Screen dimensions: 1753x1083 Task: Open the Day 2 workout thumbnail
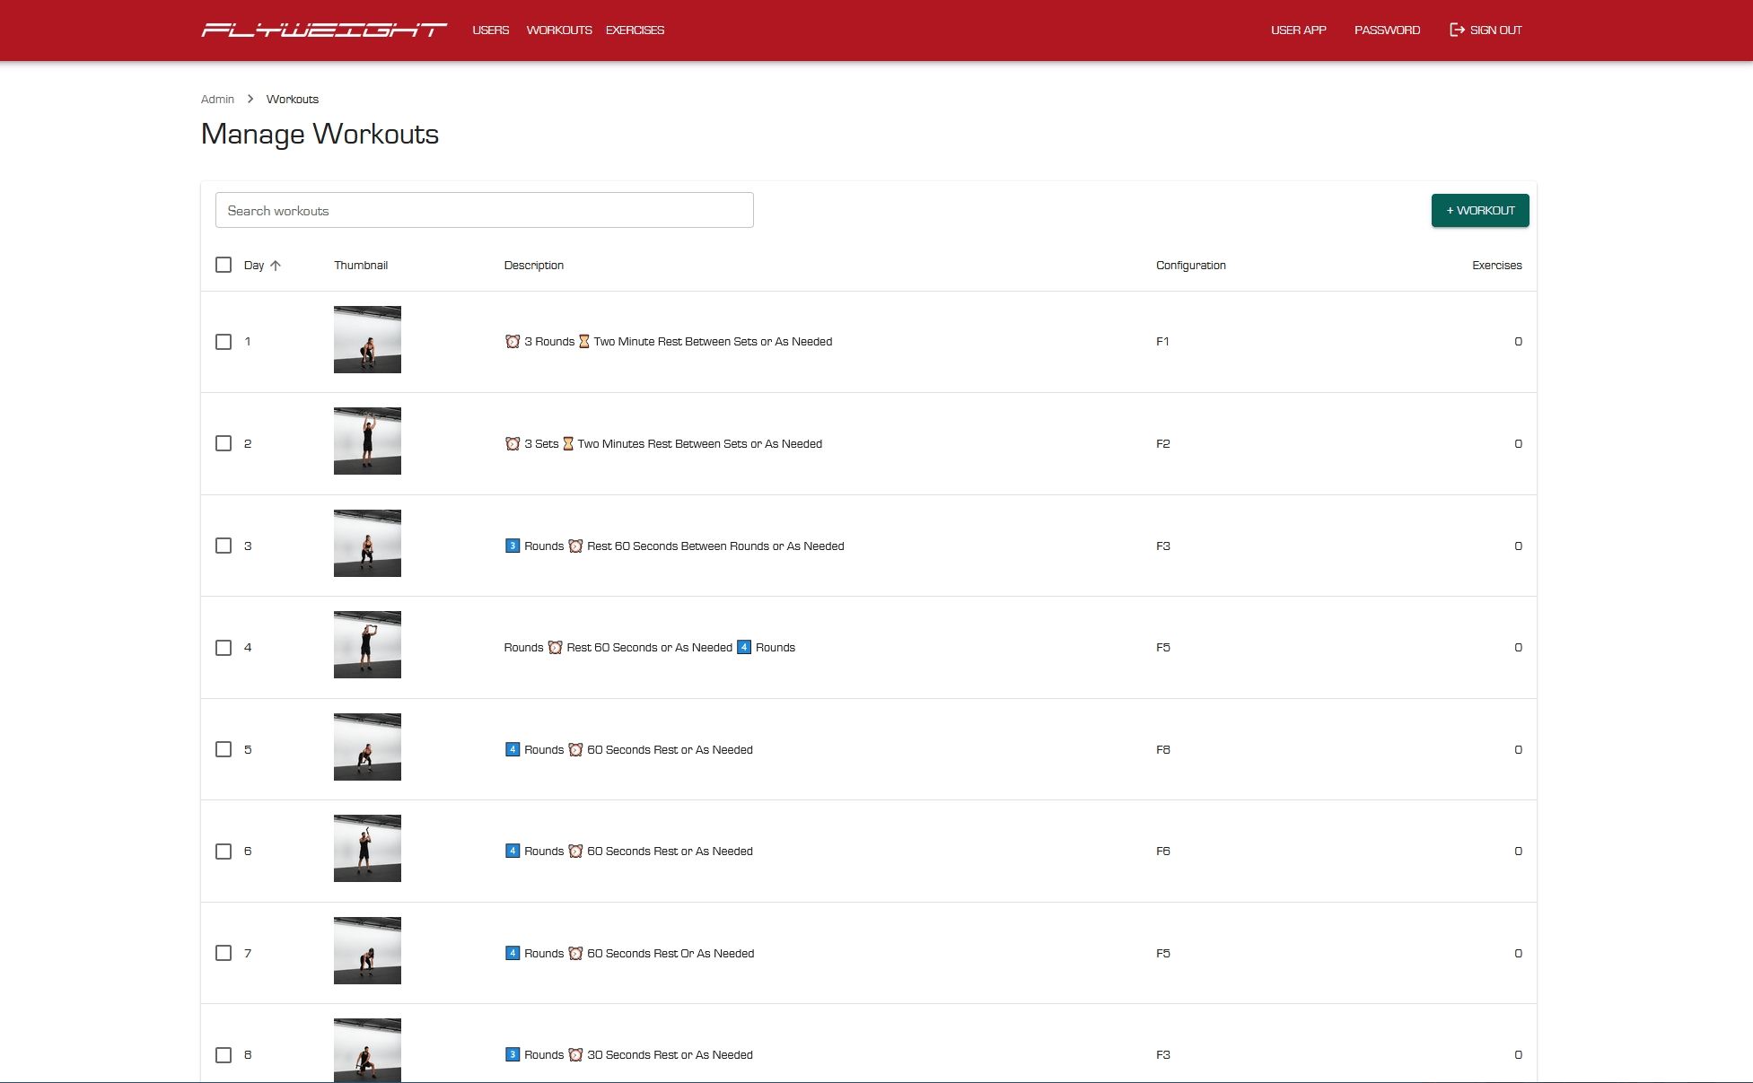click(x=367, y=441)
